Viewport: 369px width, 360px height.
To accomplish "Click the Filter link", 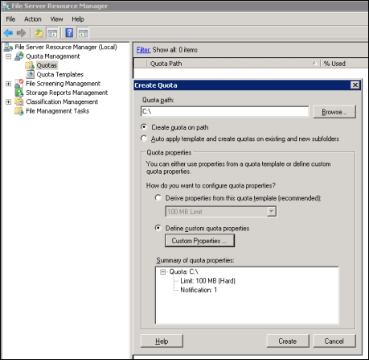I will [x=143, y=50].
